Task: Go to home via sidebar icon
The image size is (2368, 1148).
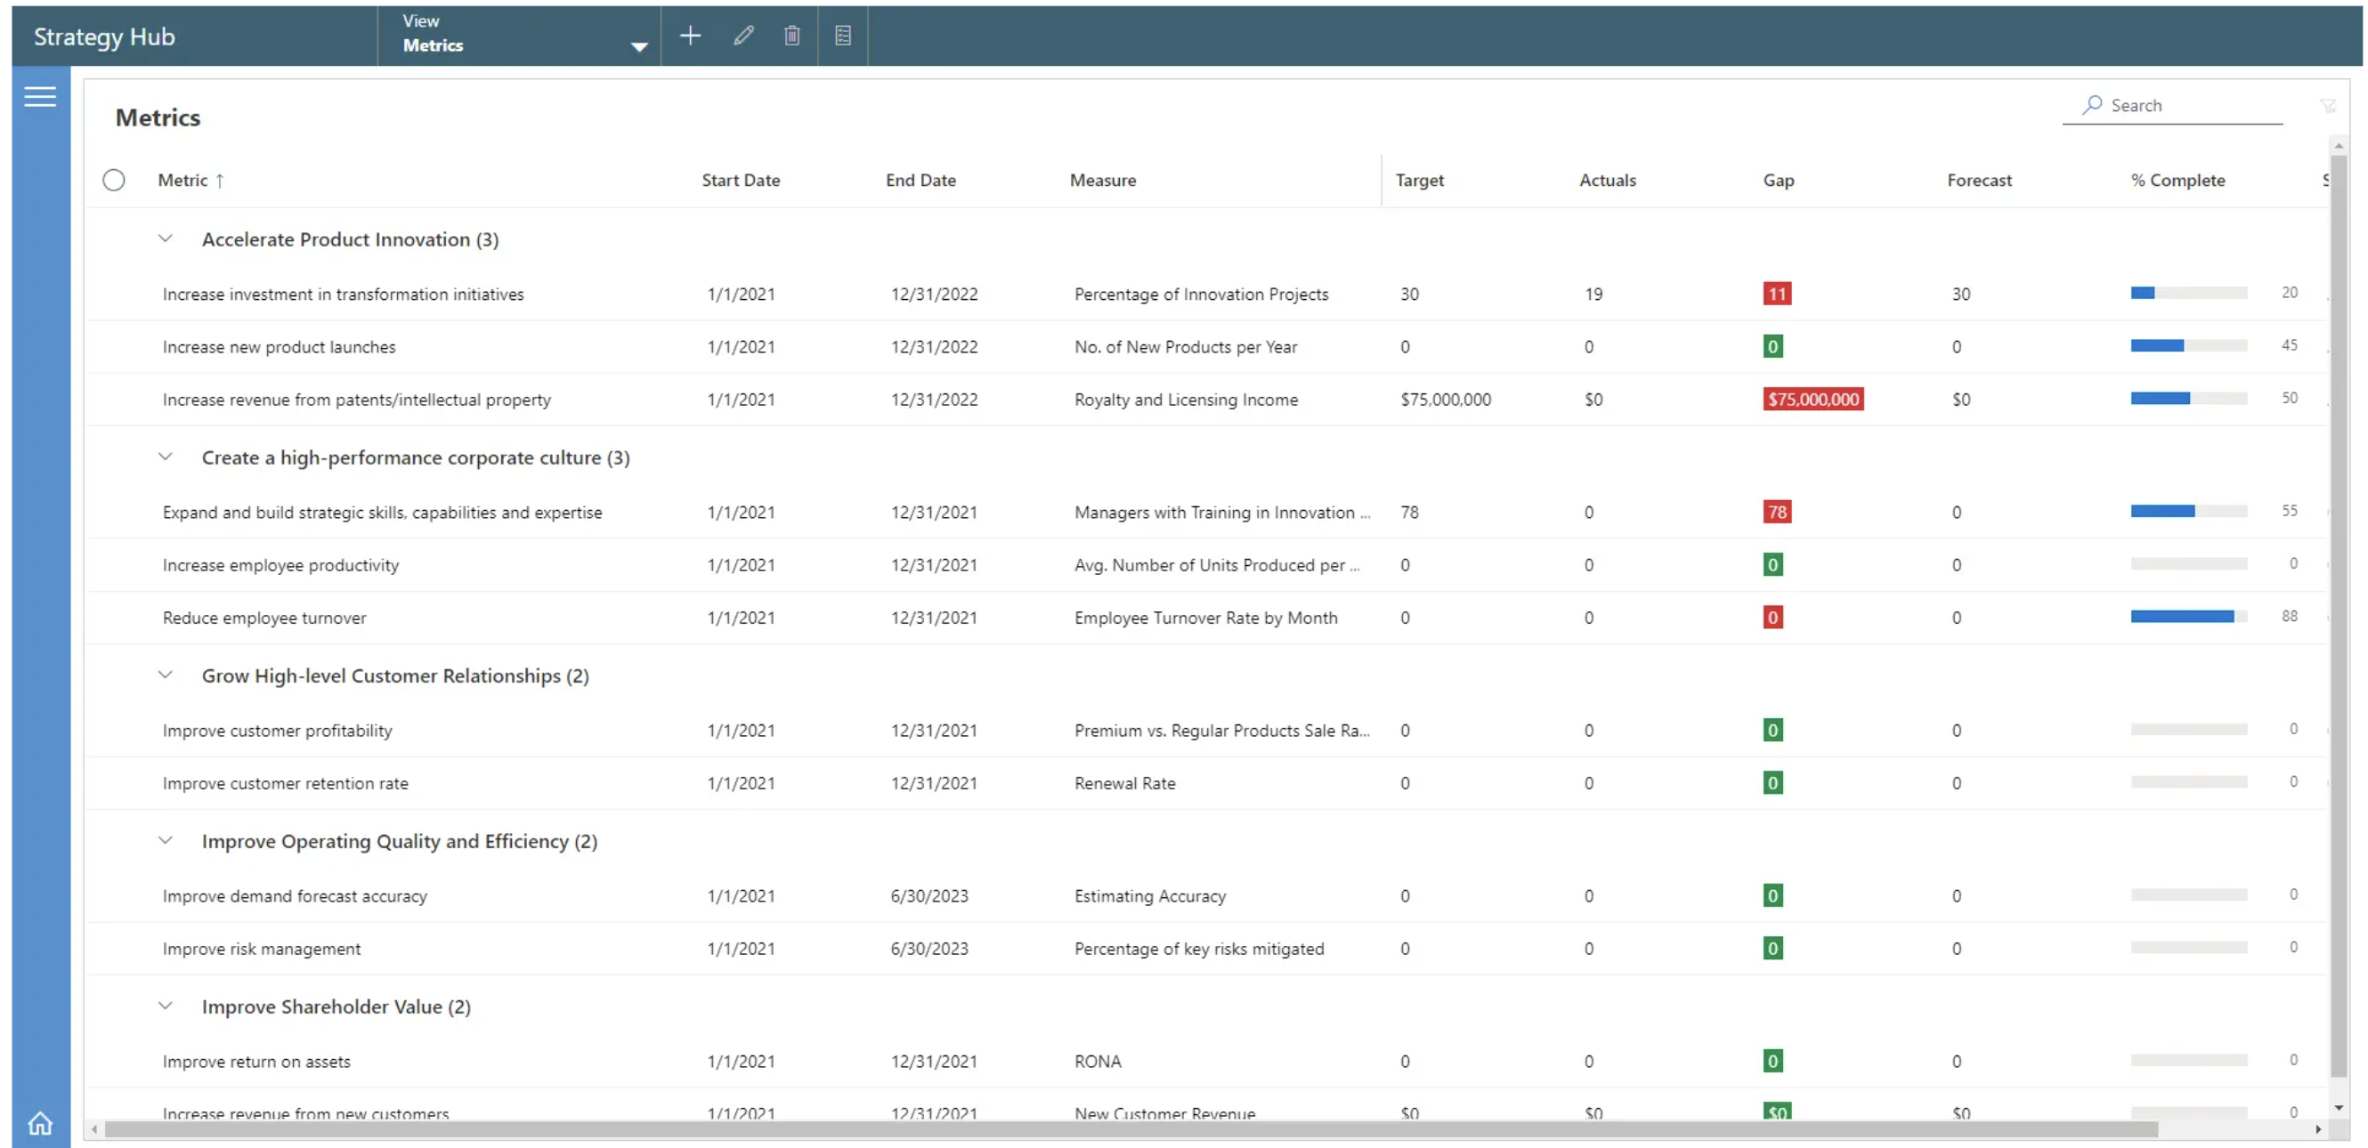Action: (x=39, y=1123)
